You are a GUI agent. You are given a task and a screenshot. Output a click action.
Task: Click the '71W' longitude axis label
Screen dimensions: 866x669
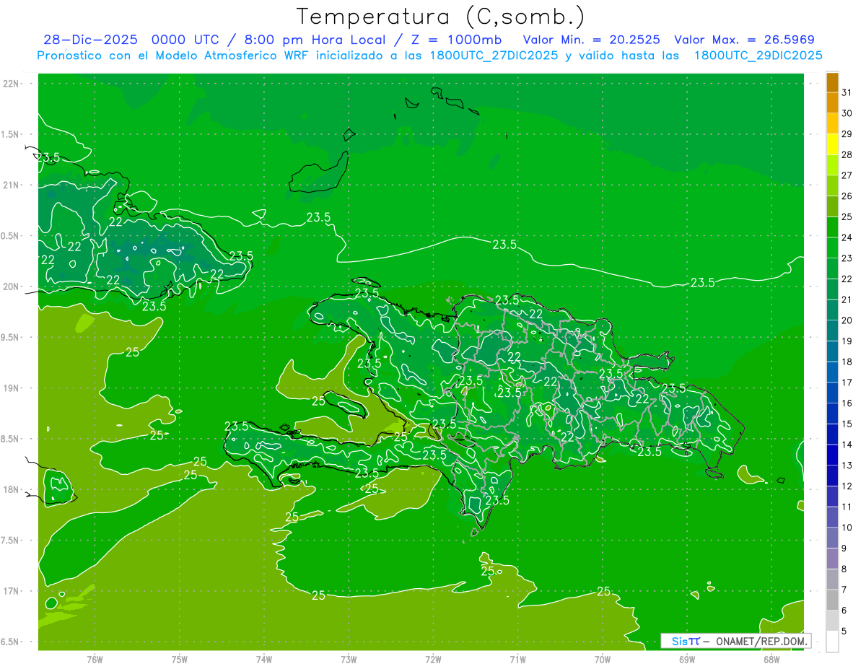pos(517,660)
